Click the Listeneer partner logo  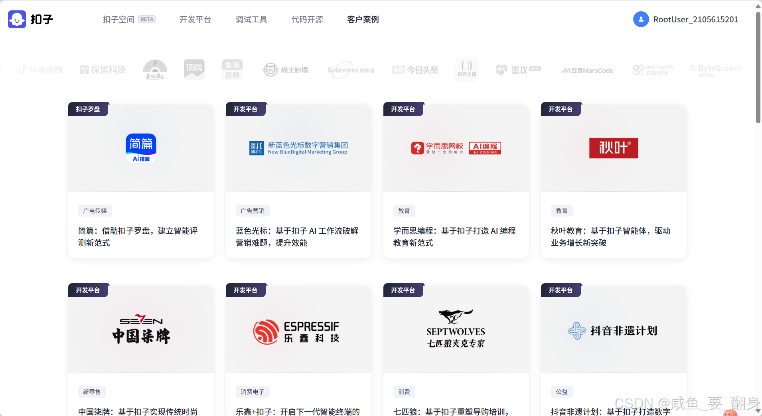tap(351, 70)
